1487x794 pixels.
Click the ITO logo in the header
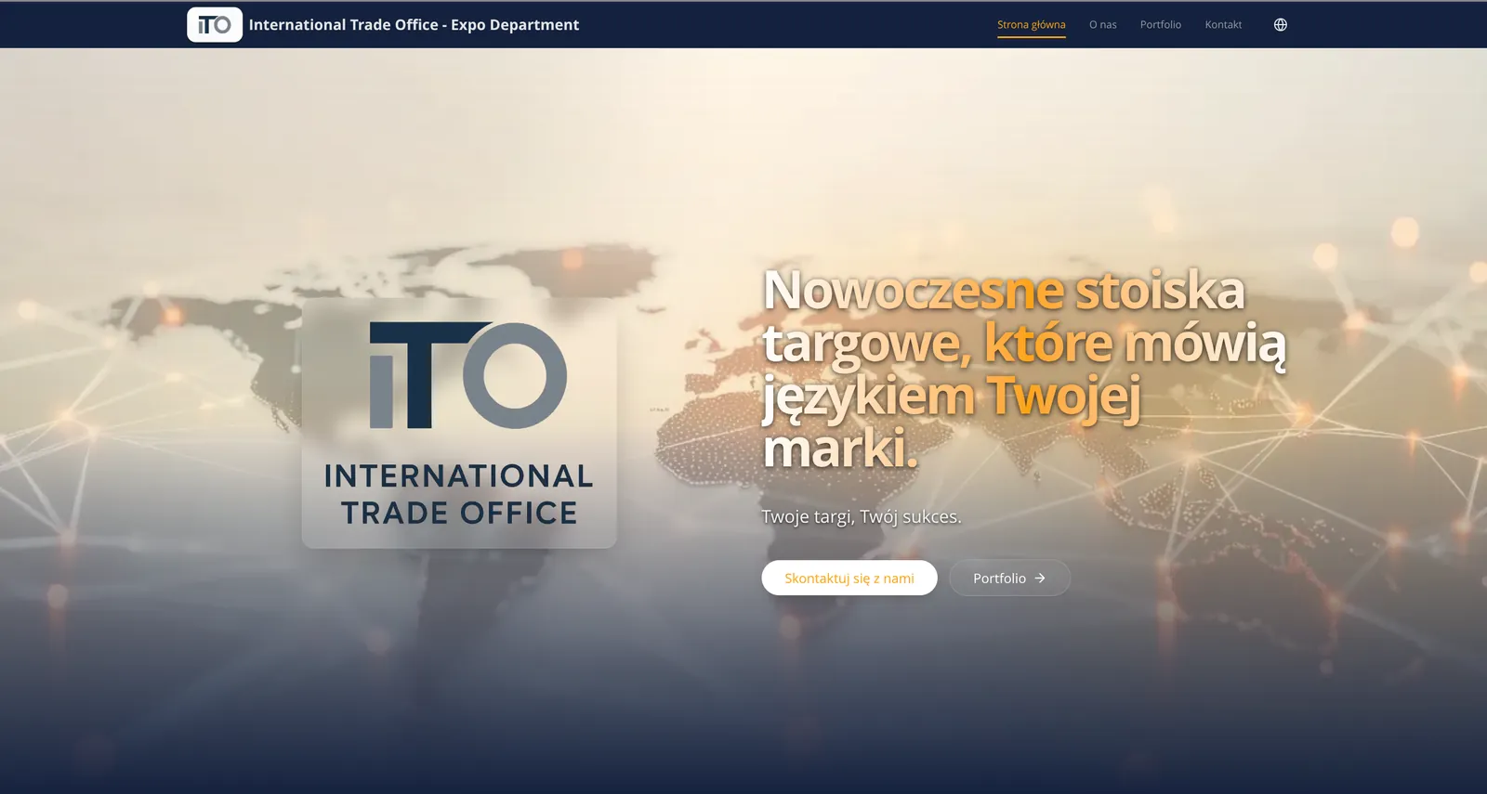pyautogui.click(x=215, y=25)
